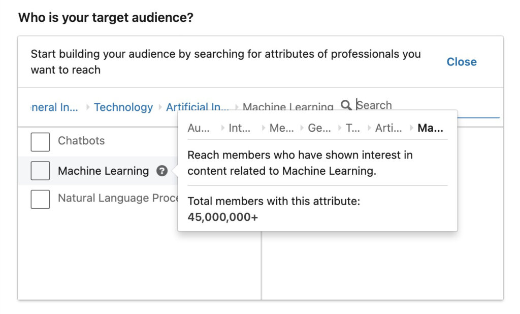Expand the 'Arti...' breadcrumb in the tooltip
The height and width of the screenshot is (314, 520).
click(x=388, y=128)
